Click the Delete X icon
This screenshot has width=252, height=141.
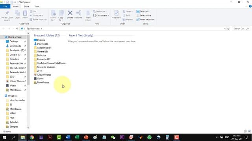70,13
